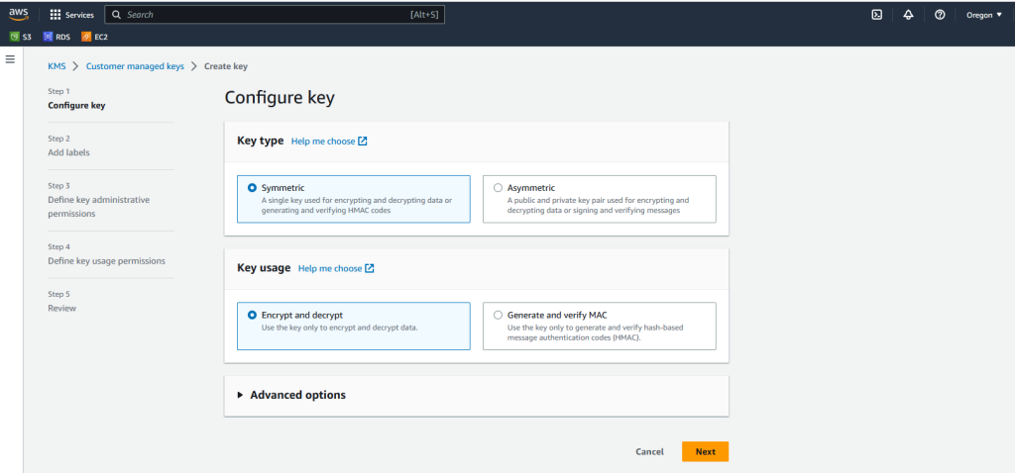Click the Configure key heading
The height and width of the screenshot is (473, 1015).
pos(280,98)
